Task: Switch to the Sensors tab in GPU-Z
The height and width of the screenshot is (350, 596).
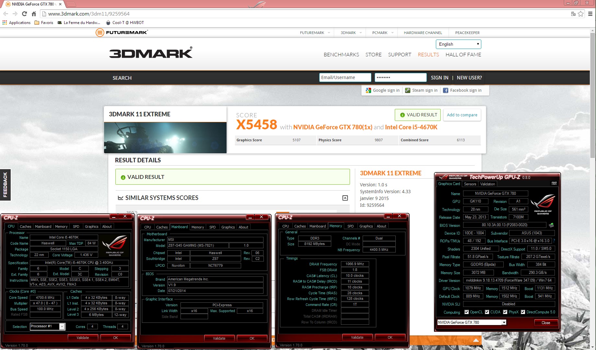Action: point(470,184)
